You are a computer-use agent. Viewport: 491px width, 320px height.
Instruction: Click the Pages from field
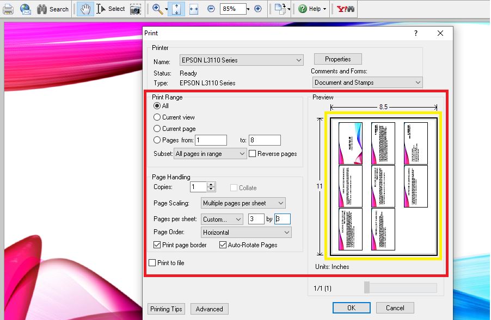pos(211,140)
